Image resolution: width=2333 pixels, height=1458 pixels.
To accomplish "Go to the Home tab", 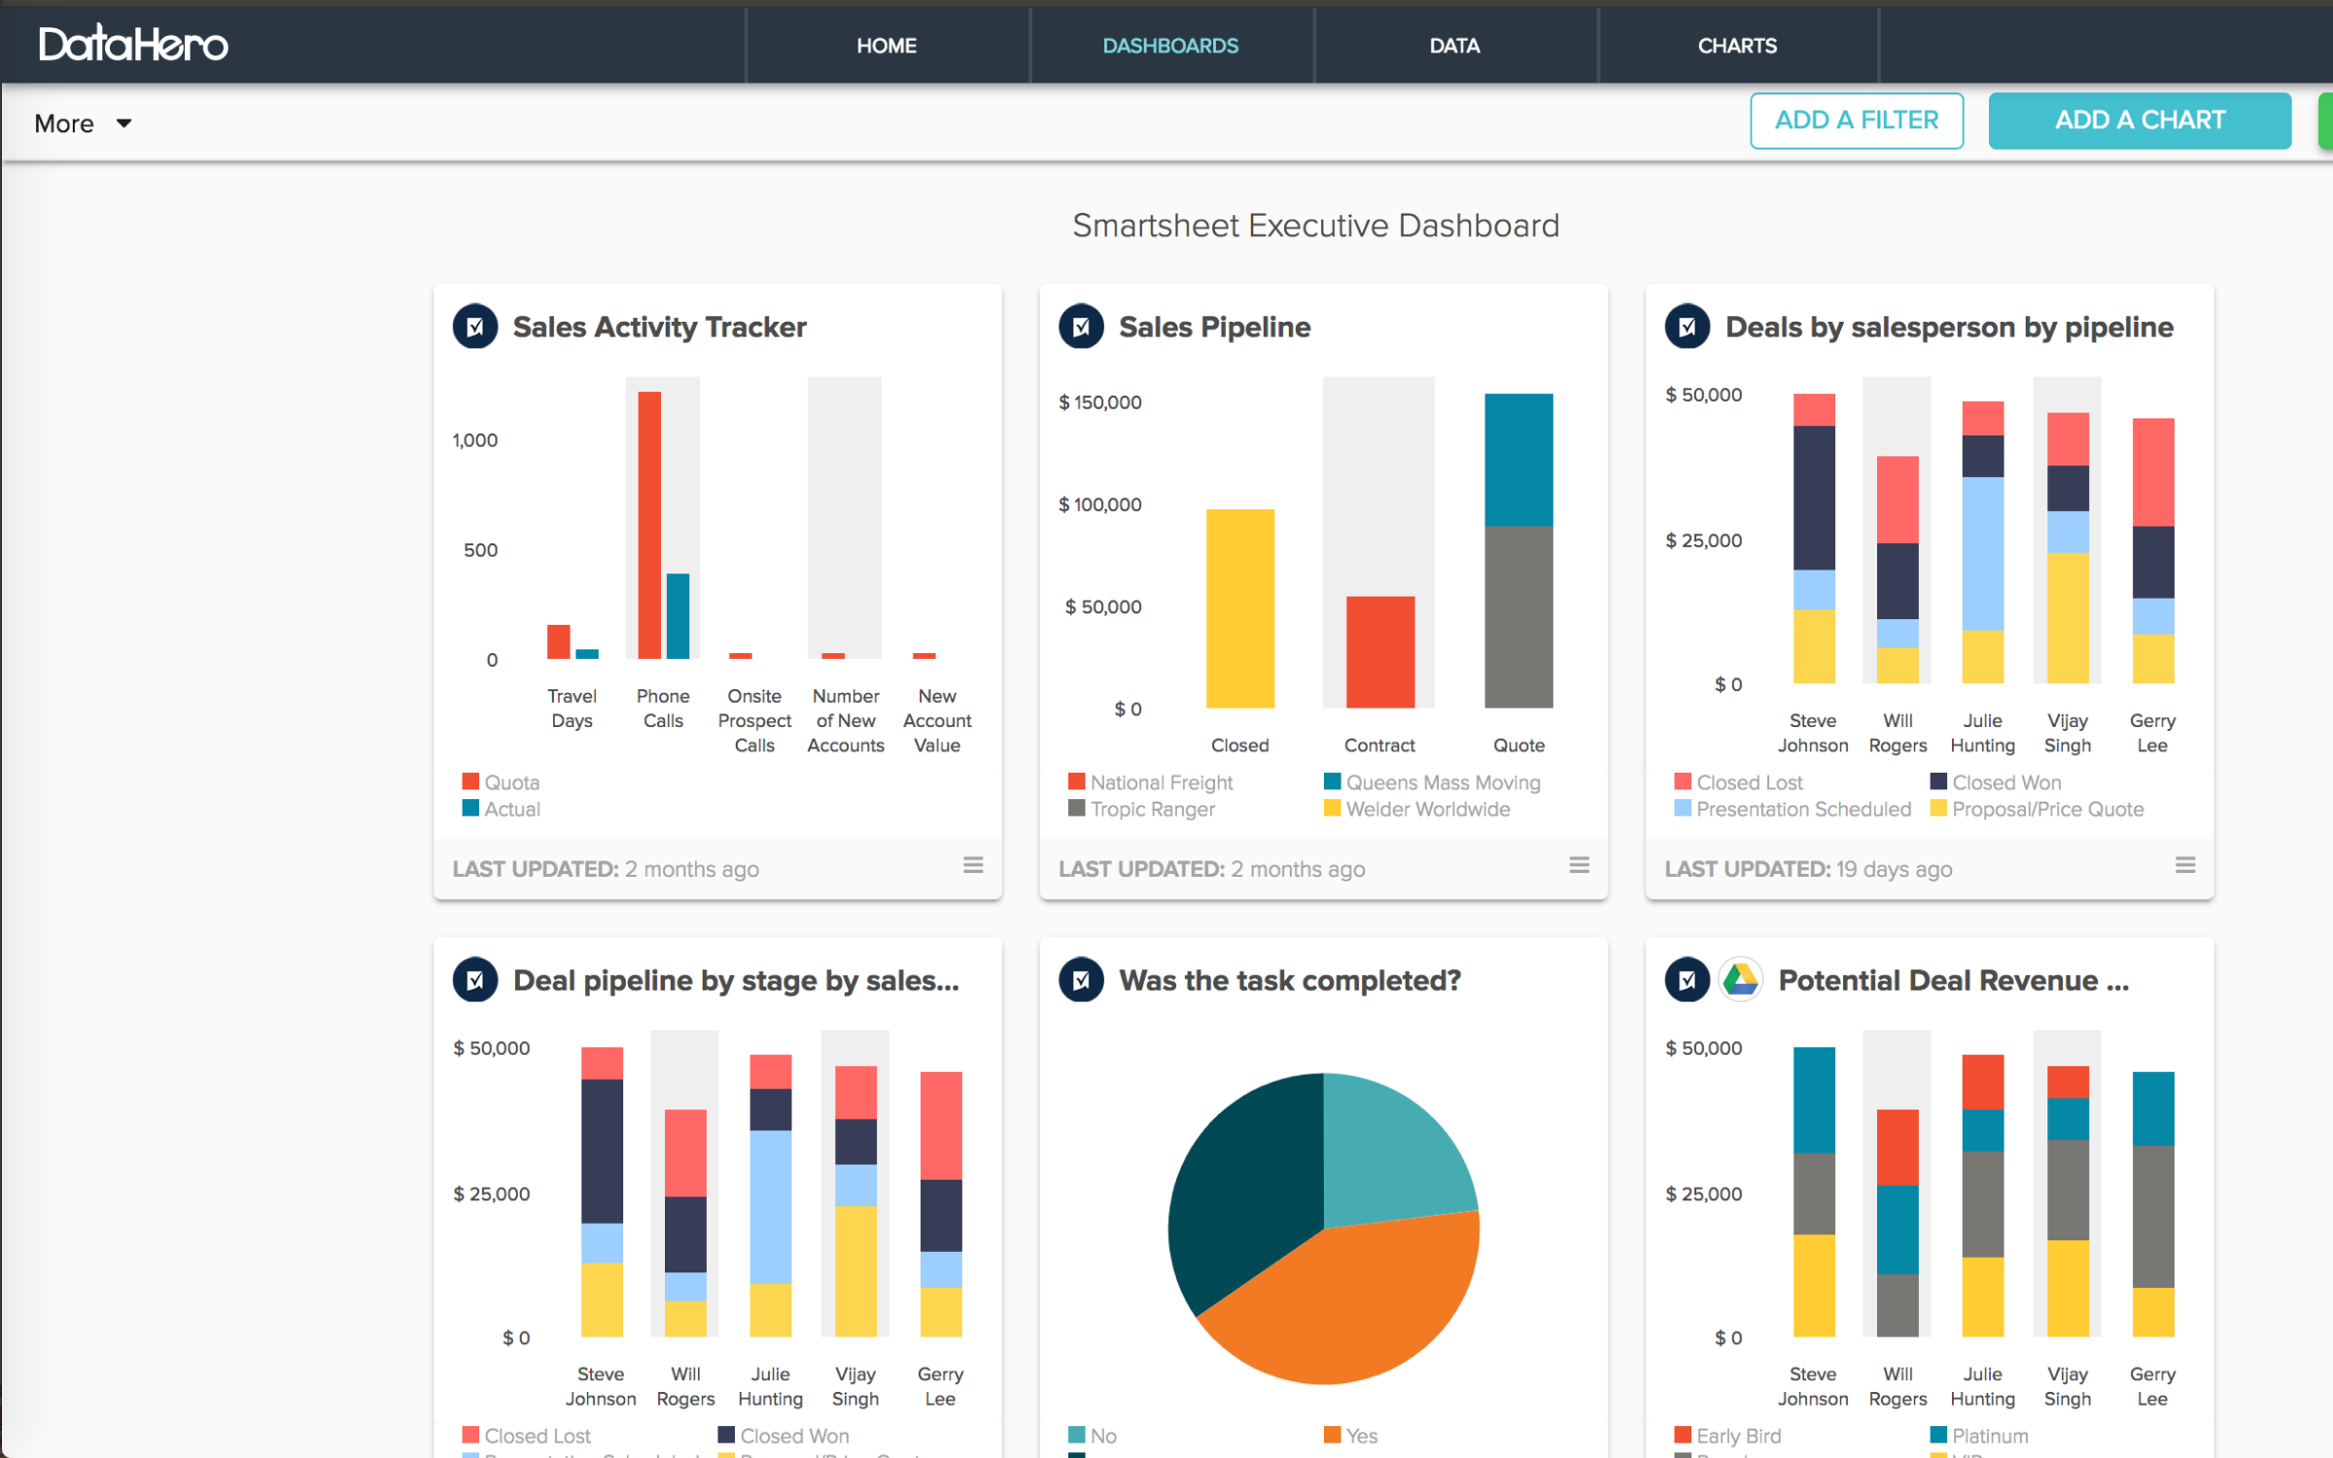I will pos(886,46).
